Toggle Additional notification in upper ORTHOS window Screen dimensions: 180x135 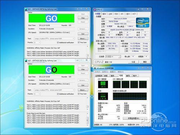click(58, 42)
